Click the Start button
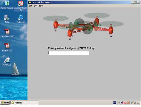This screenshot has height=107, width=141. [x=5, y=103]
